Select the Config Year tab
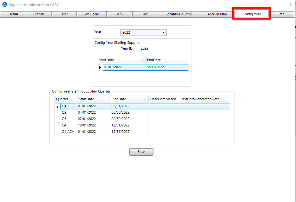Viewport: 296px width, 202px height. coord(252,14)
